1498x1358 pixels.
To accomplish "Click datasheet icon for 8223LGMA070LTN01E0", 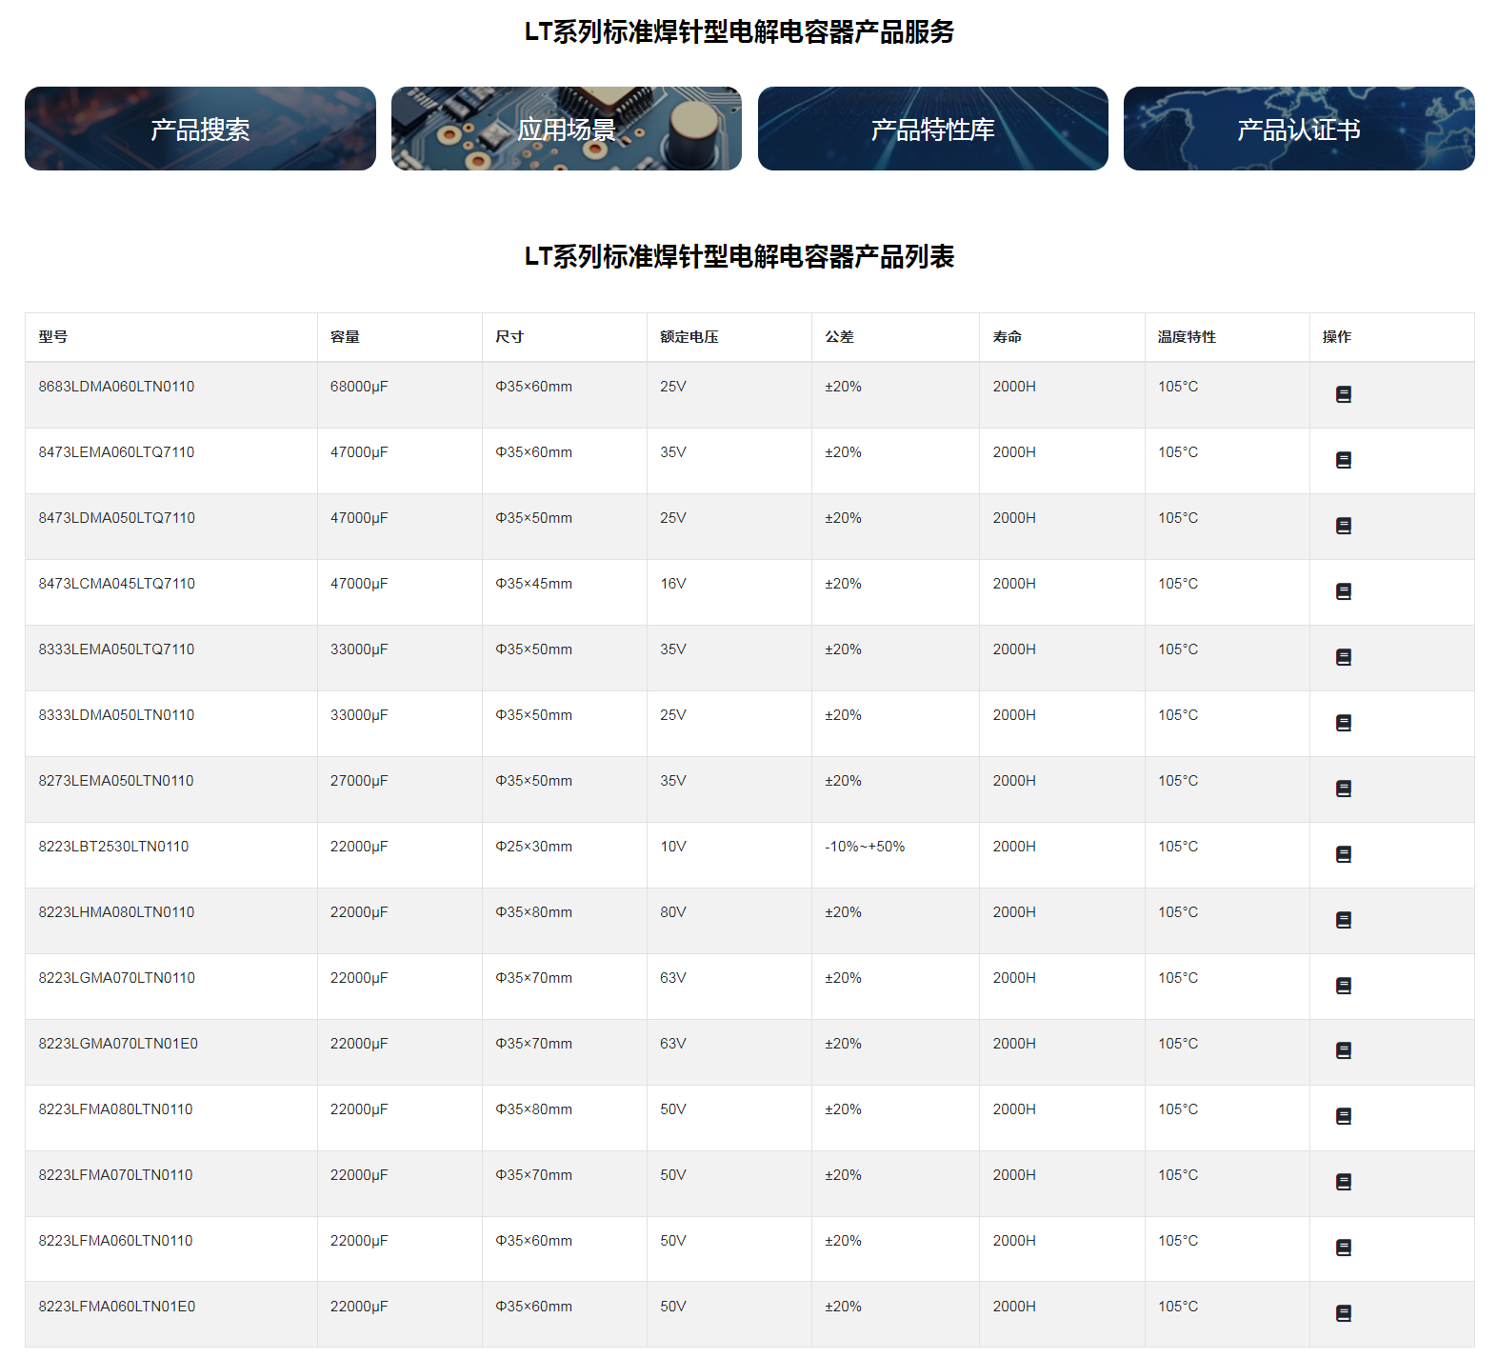I will click(1343, 1050).
